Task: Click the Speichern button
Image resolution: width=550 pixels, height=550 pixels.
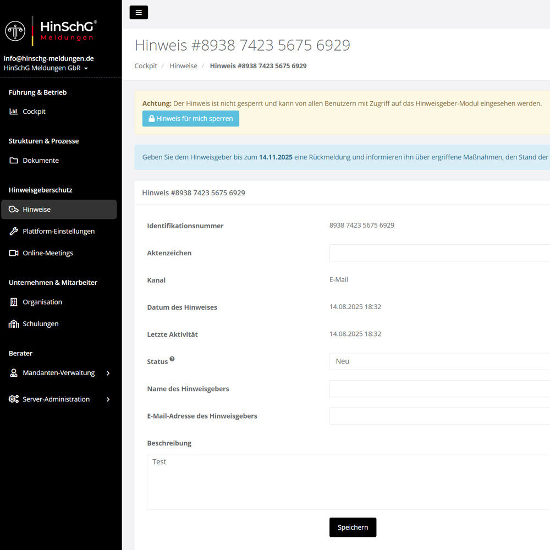Action: pyautogui.click(x=353, y=527)
